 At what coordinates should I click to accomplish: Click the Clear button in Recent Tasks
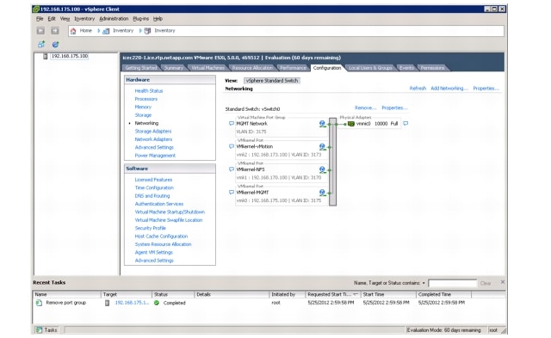[486, 283]
